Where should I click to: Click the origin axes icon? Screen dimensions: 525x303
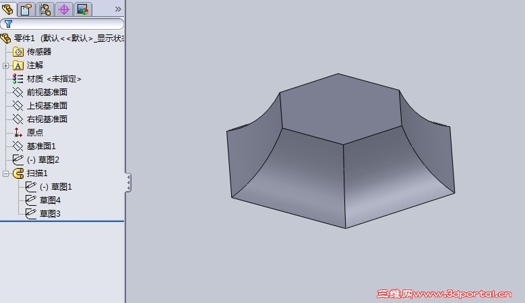[18, 133]
